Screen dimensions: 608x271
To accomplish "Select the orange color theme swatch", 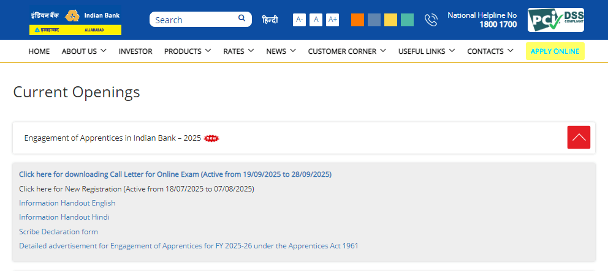I will (357, 20).
